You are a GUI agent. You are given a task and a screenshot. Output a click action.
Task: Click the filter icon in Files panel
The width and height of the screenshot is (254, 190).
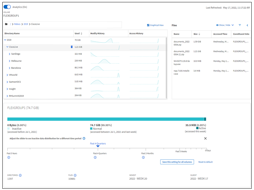pos(240,25)
